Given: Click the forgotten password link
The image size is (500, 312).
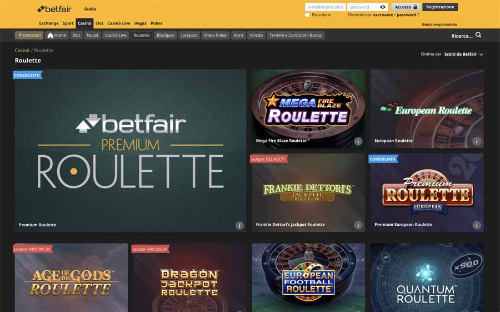Looking at the screenshot, I should pyautogui.click(x=407, y=15).
